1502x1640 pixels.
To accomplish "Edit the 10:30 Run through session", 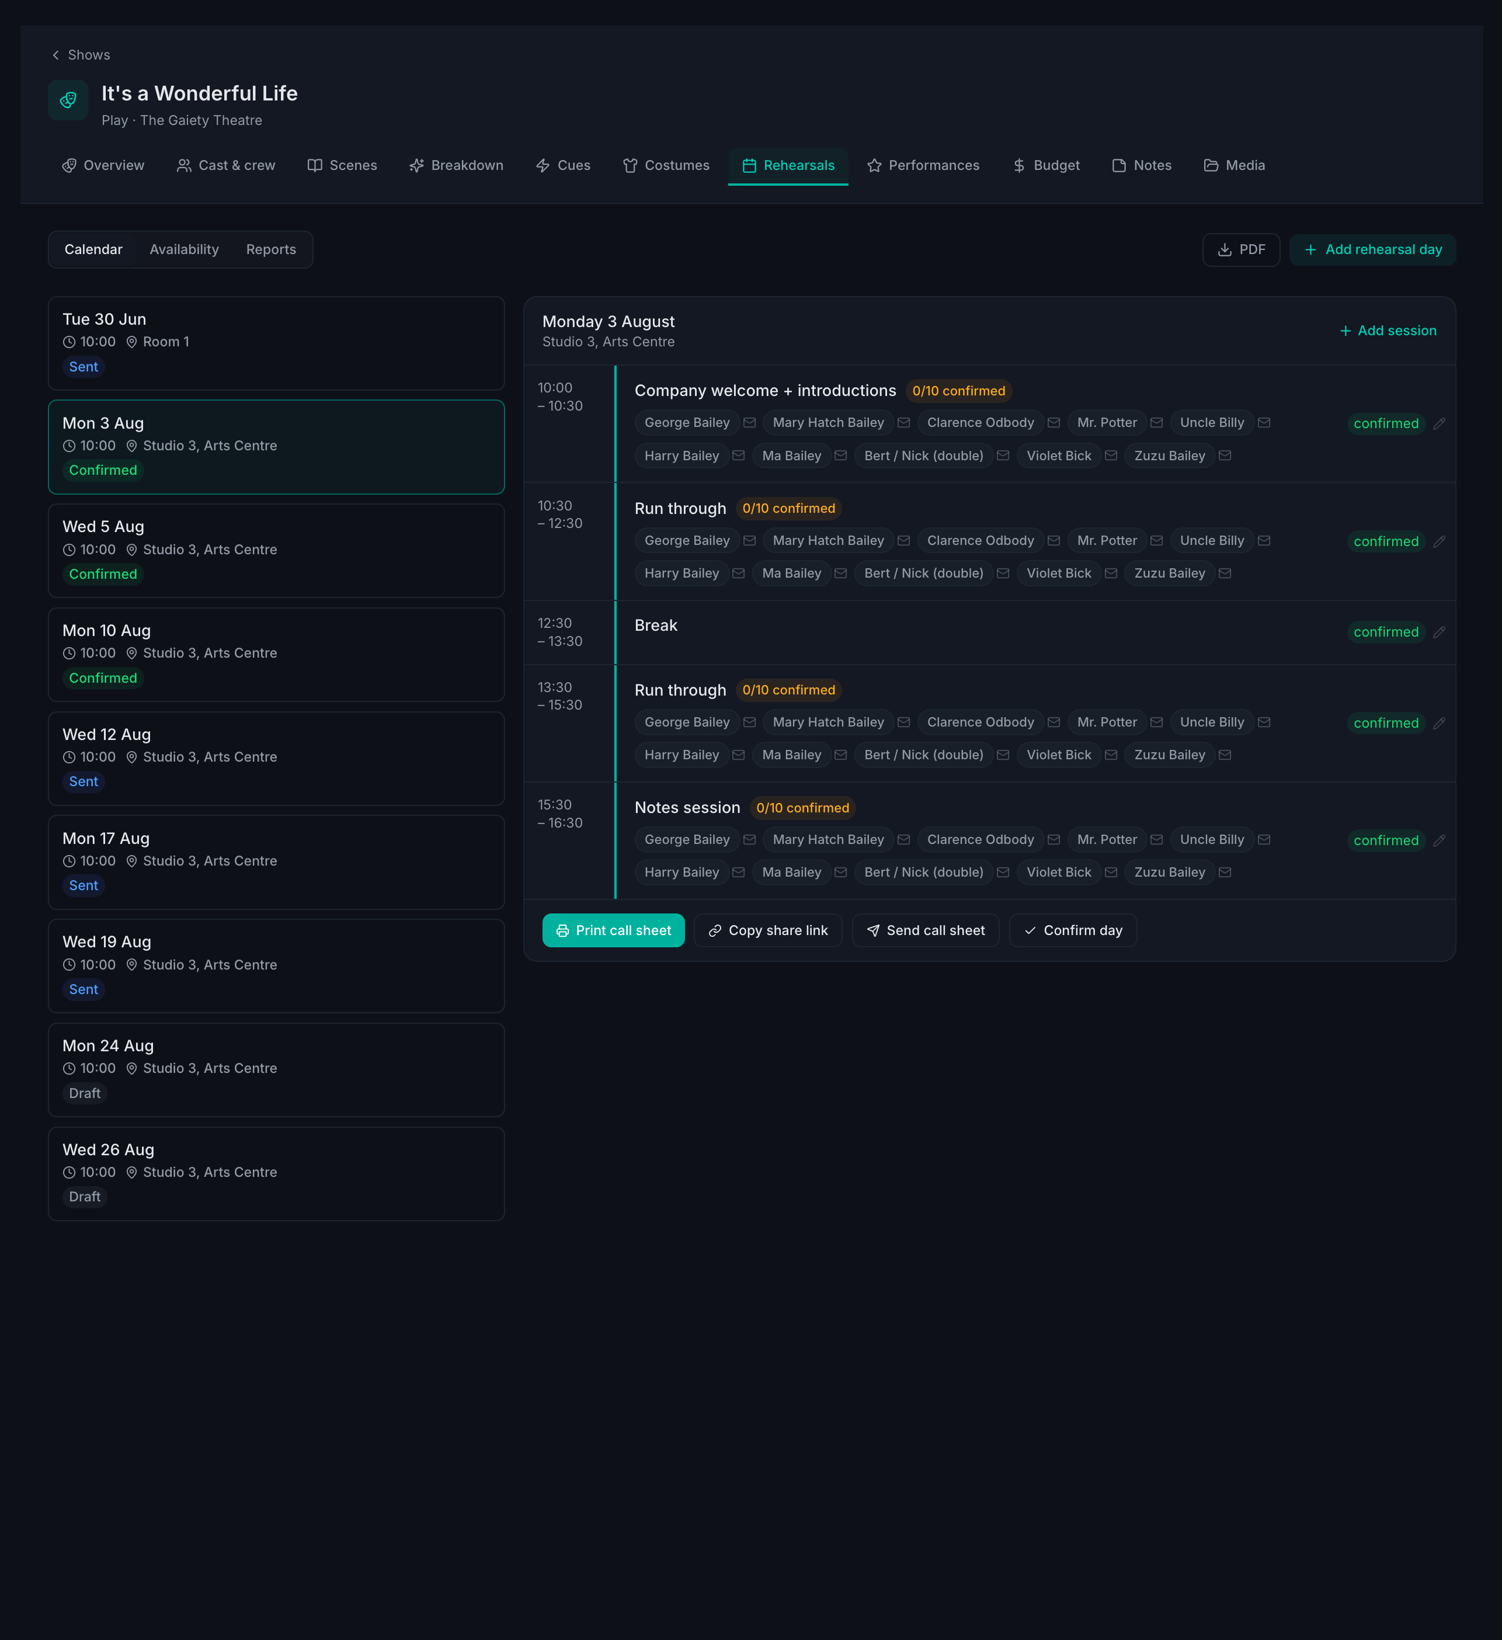I will point(1438,542).
